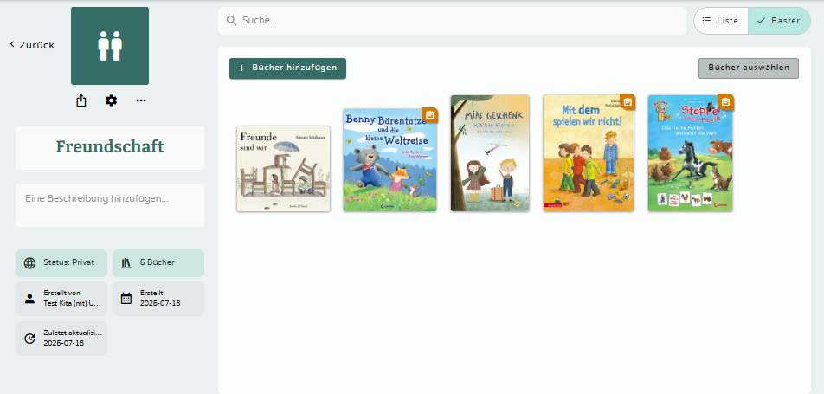824x394 pixels.
Task: Click the back chevron beside Zurück
Action: [12, 44]
